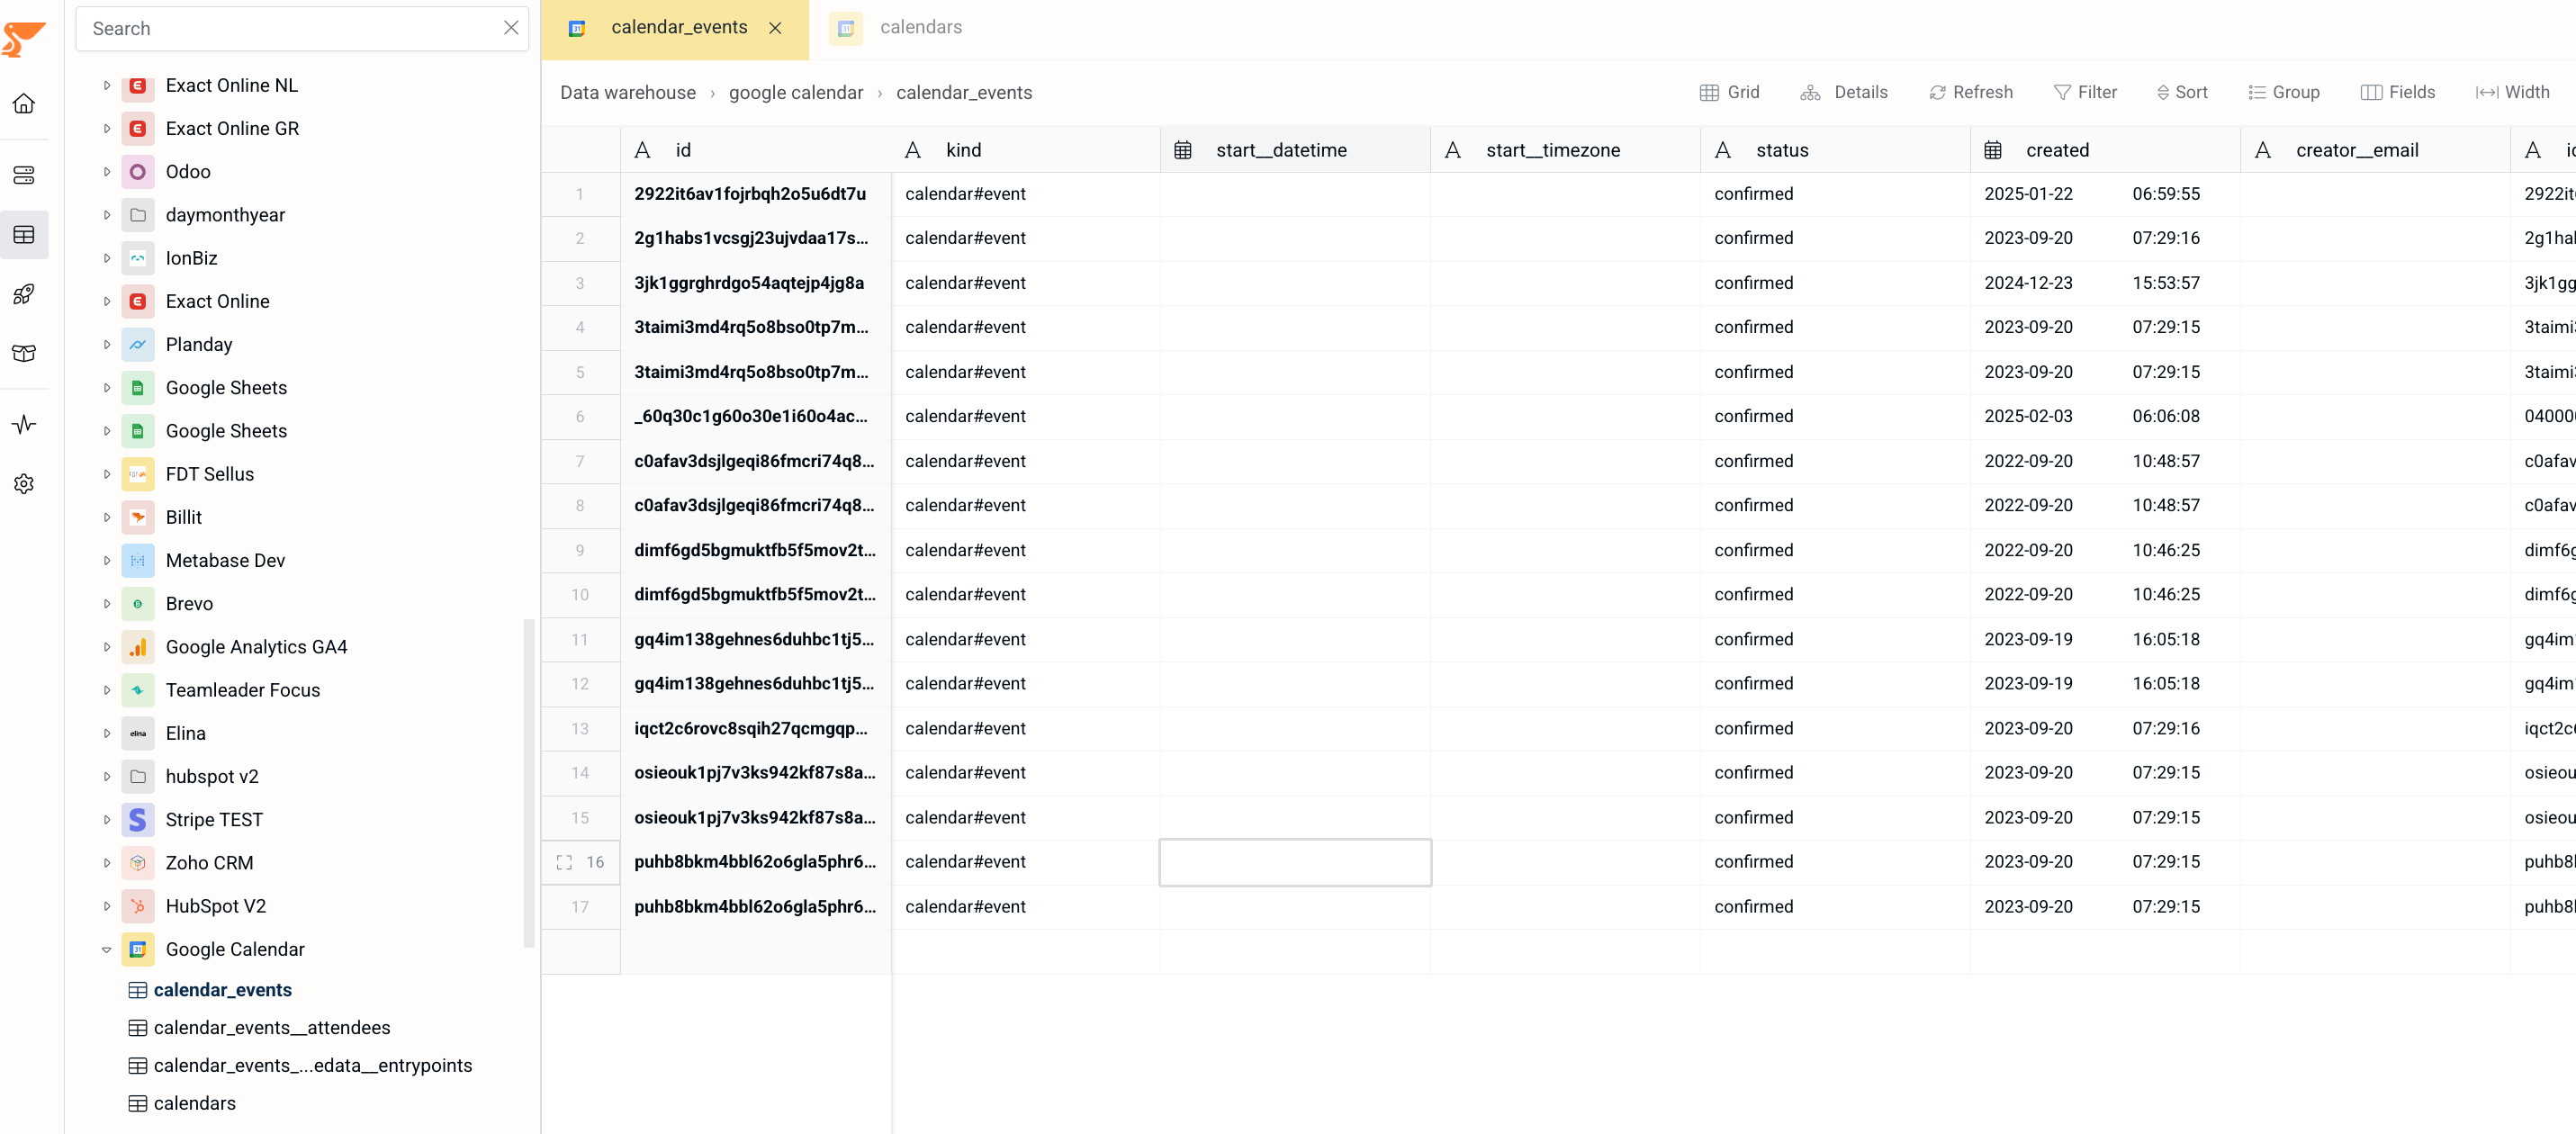The height and width of the screenshot is (1134, 2576).
Task: Click the IonBiz connector icon
Action: pos(138,258)
